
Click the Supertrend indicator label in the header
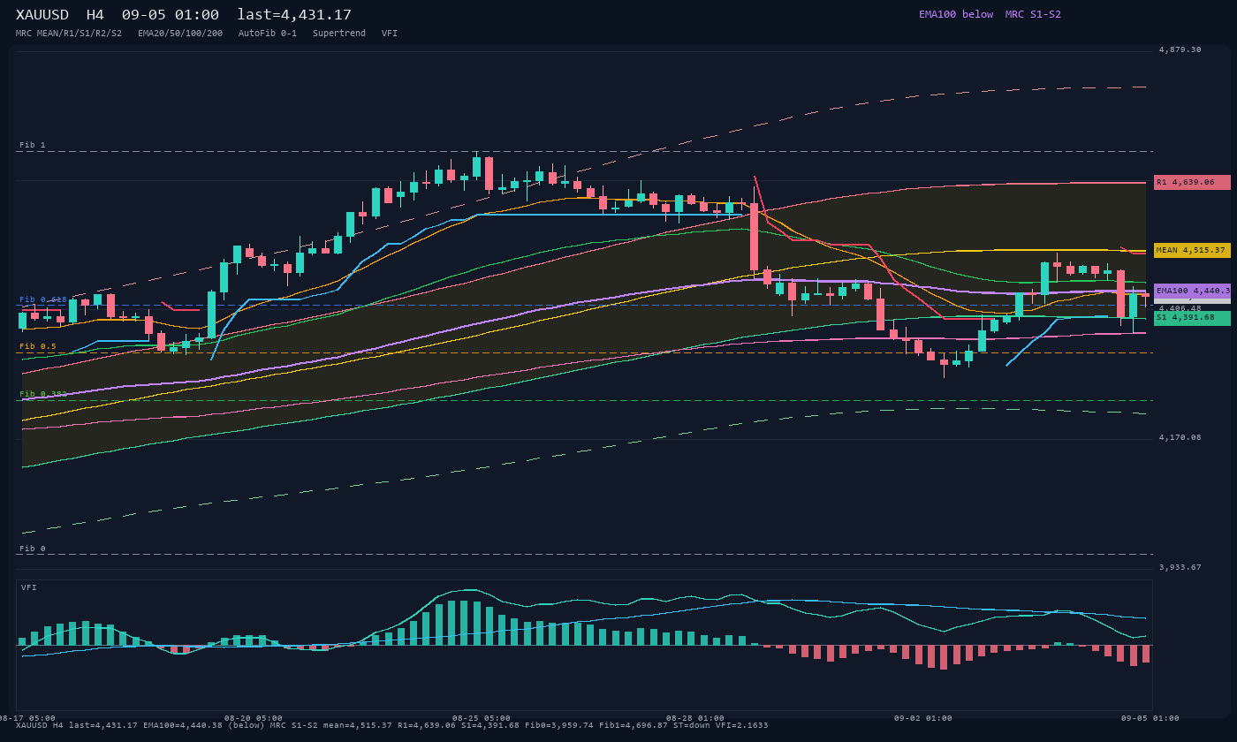(x=339, y=34)
